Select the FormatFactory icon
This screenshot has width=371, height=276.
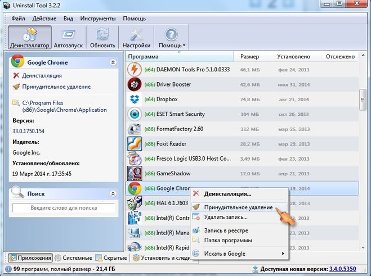[x=135, y=129]
